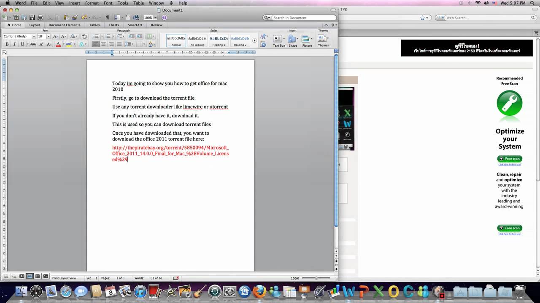
Task: Click the Numbered List icon
Action: click(107, 37)
